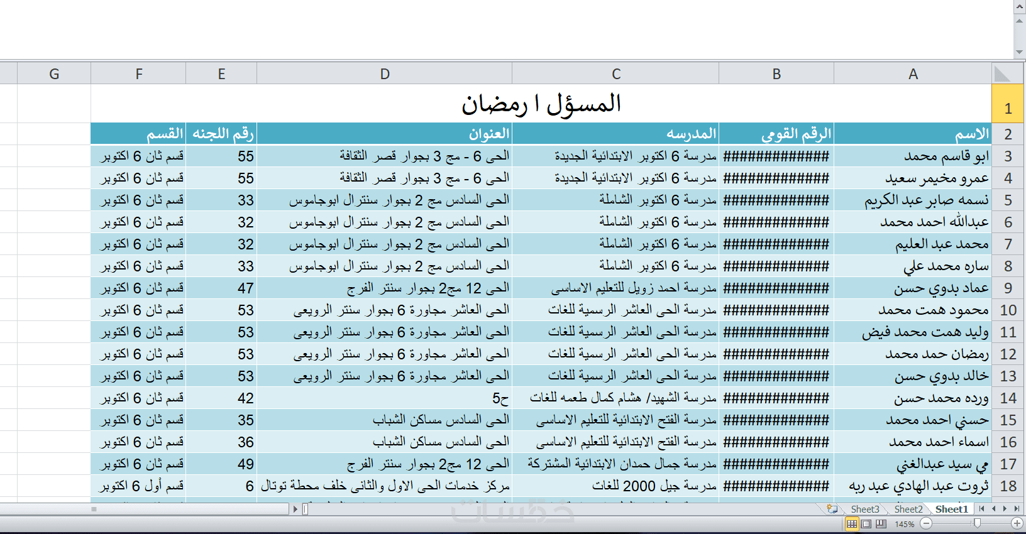Click the الرقم القومى header cell
Viewport: 1026px width, 534px height.
(x=776, y=134)
